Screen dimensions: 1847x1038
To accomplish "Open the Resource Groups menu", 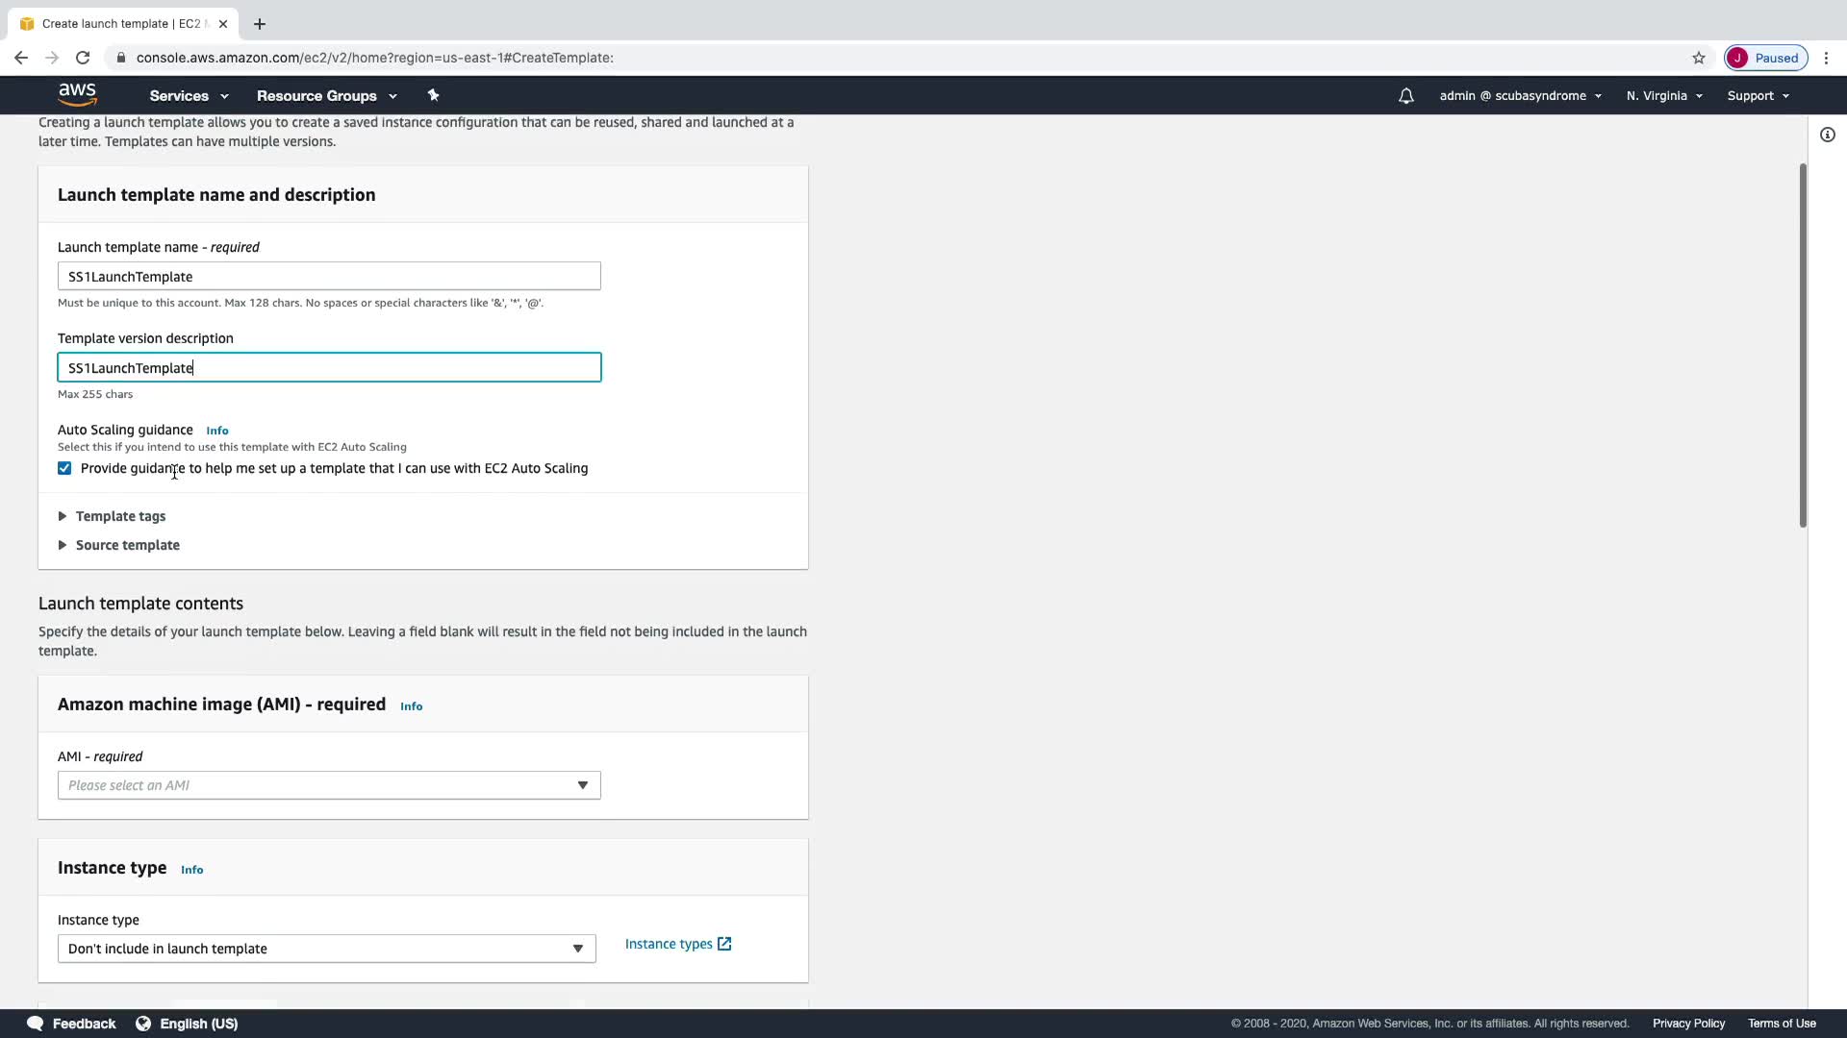I will click(326, 96).
